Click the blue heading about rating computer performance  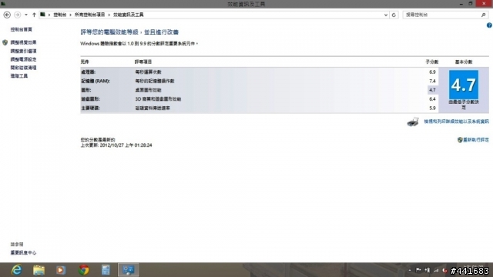coord(129,32)
